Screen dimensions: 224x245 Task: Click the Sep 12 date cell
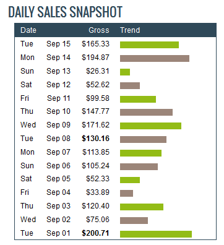58,85
